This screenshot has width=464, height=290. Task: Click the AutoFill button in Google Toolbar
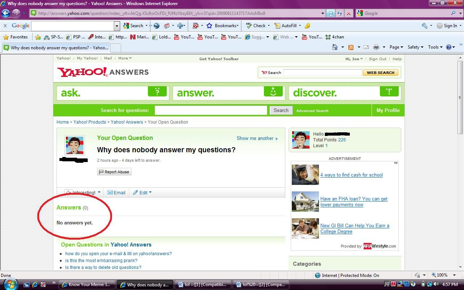coord(285,26)
